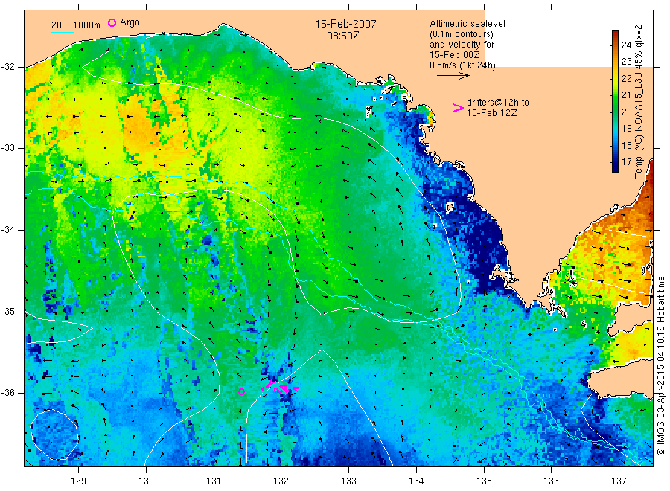This screenshot has width=670, height=491.
Task: Click the longitude label 136
Action: pyautogui.click(x=551, y=481)
